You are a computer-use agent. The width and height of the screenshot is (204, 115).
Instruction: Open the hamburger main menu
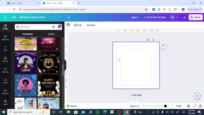pyautogui.click(x=5, y=17)
